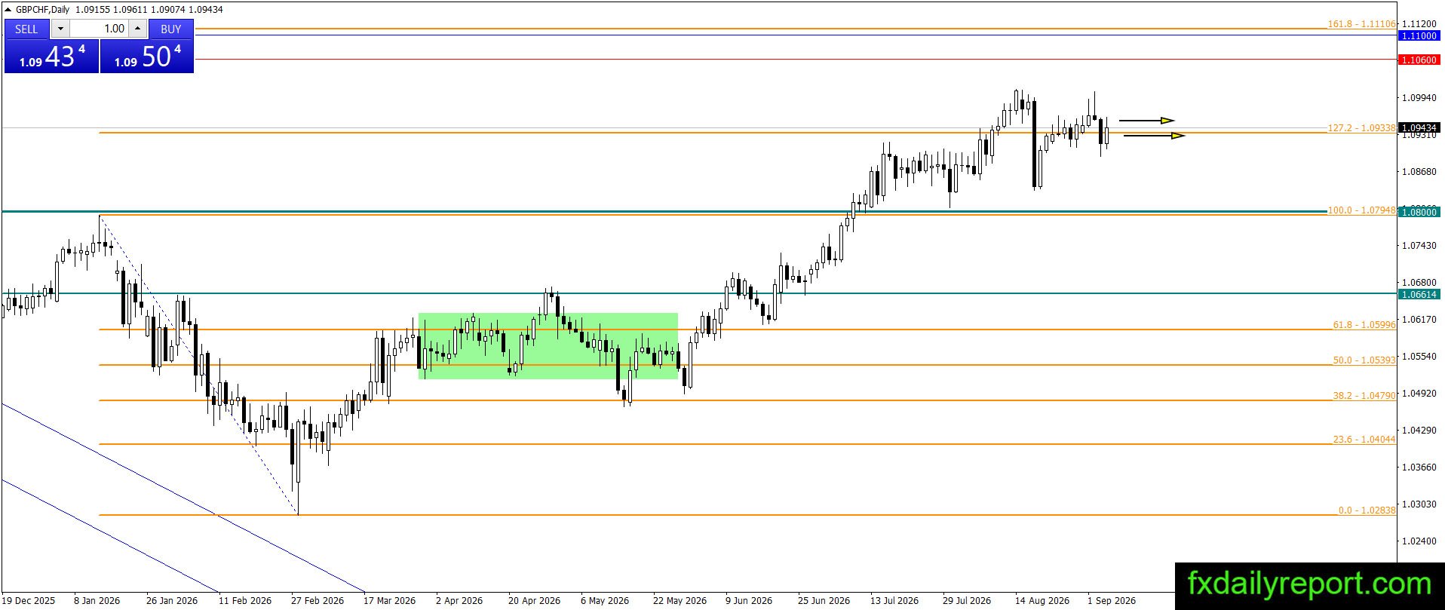This screenshot has width=1445, height=610.
Task: Select the 61.8 - 1.05996 Fibonacci label
Action: [x=1364, y=325]
